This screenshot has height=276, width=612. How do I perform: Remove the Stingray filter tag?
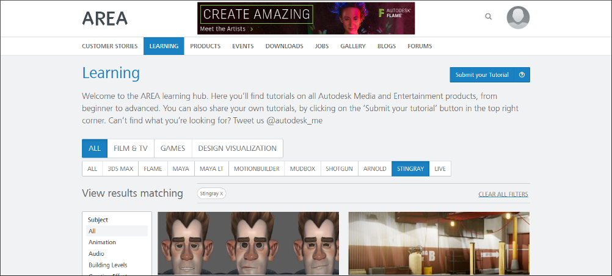(x=221, y=194)
